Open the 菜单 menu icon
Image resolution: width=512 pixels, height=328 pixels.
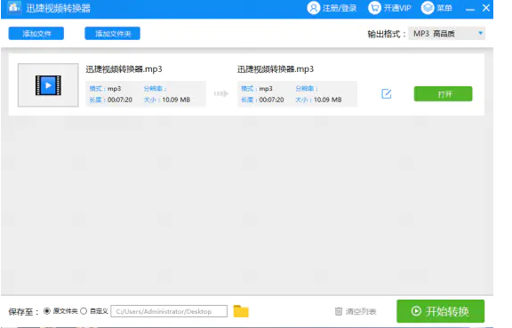tap(428, 8)
